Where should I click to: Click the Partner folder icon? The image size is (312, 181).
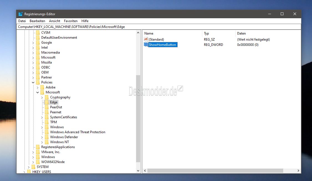coord(38,77)
